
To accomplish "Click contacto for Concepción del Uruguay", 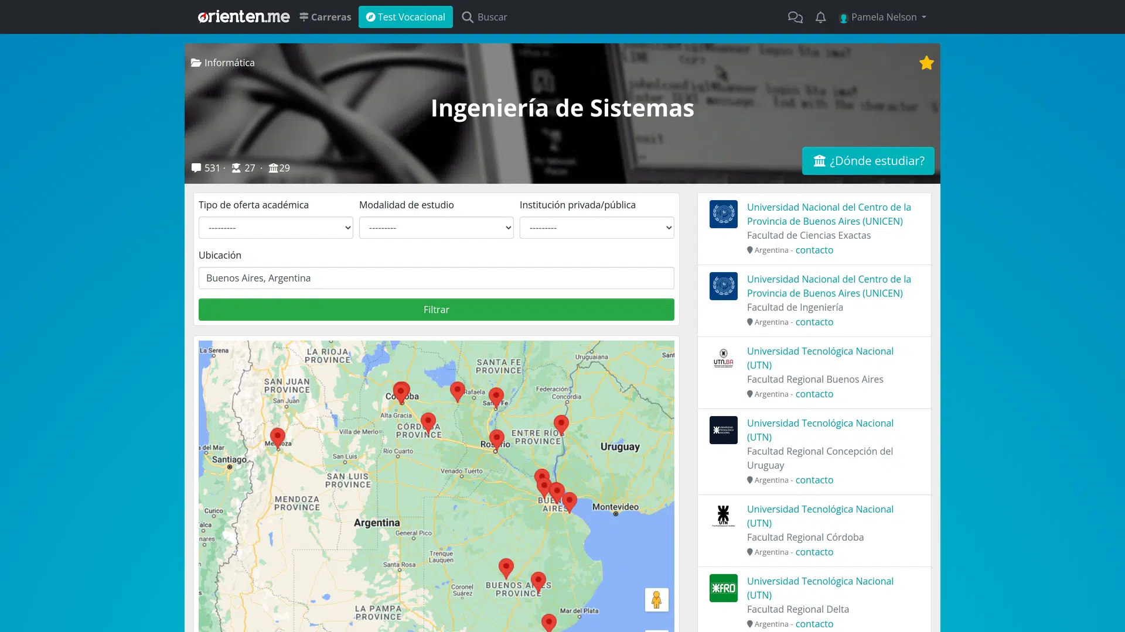I will point(814,480).
